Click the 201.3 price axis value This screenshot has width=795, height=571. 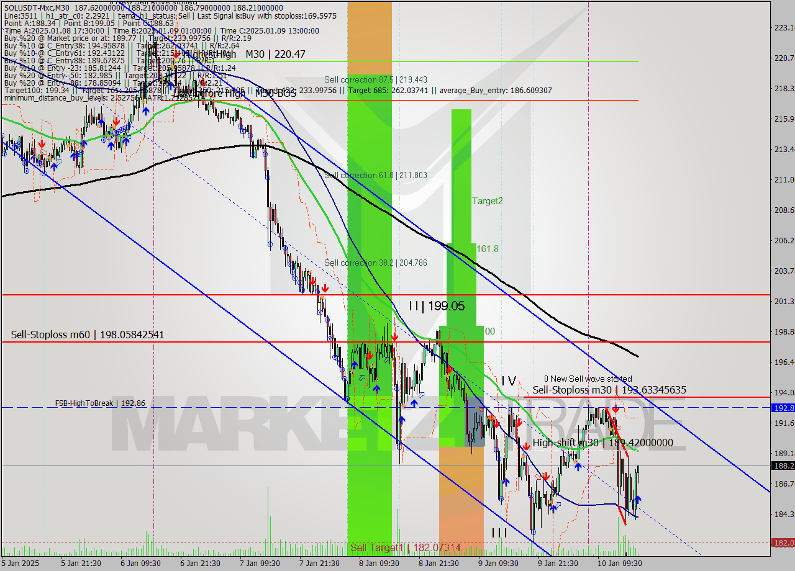pyautogui.click(x=783, y=301)
